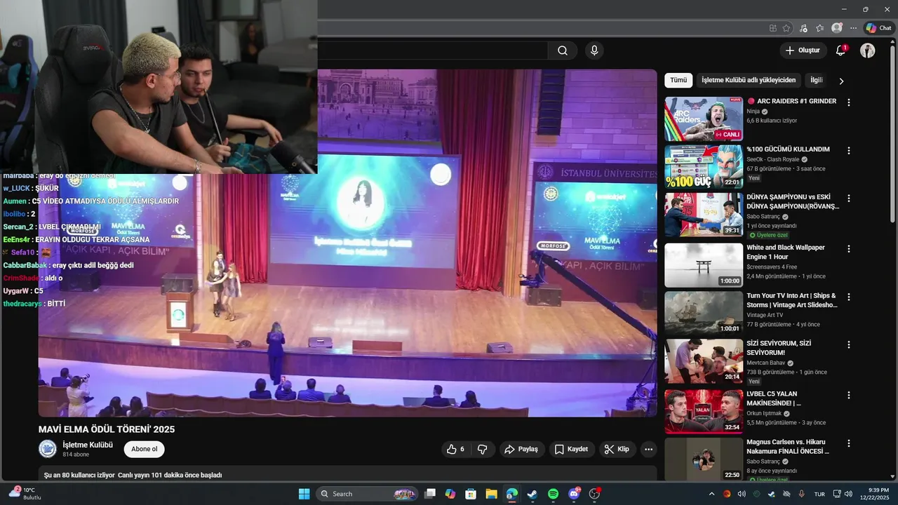
Task: Open the YouTube account avatar menu
Action: pos(868,50)
